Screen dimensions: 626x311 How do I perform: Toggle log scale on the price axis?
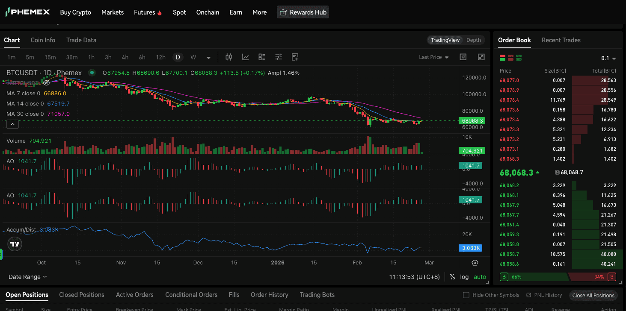click(464, 277)
